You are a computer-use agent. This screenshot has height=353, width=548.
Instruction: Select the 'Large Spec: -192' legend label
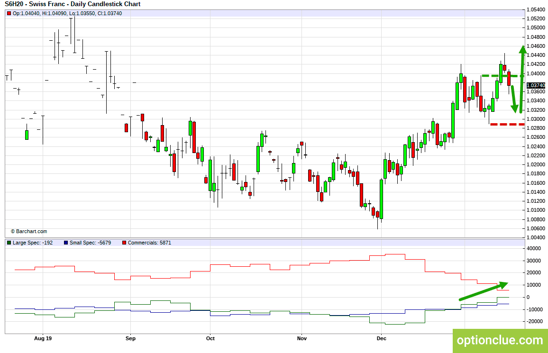(x=33, y=243)
